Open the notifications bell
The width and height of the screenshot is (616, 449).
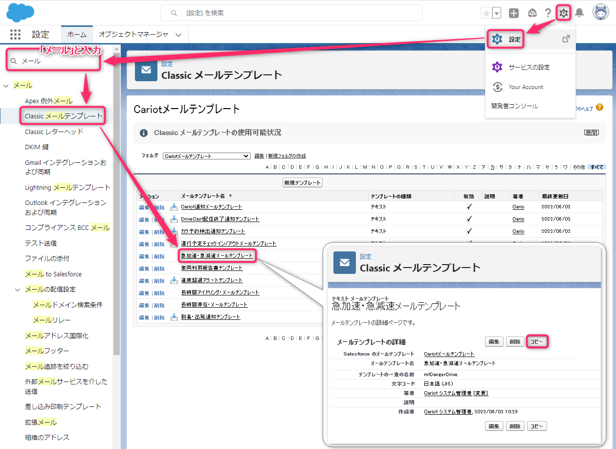coord(579,13)
